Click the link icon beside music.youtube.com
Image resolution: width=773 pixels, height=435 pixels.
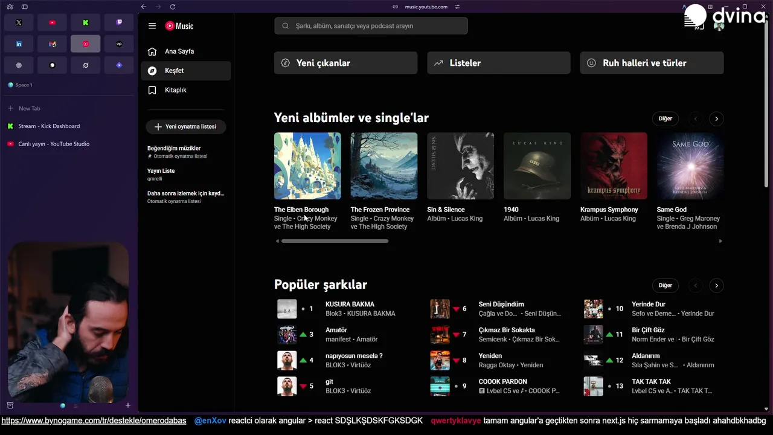coord(396,7)
